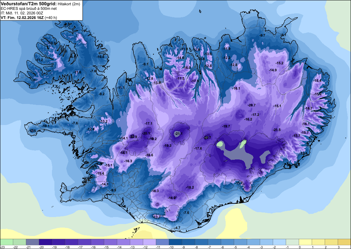This screenshot has height=249, width=351.
Task: Select the "EC-HRES spá brúuð á 500m net" line
Action: [29, 8]
